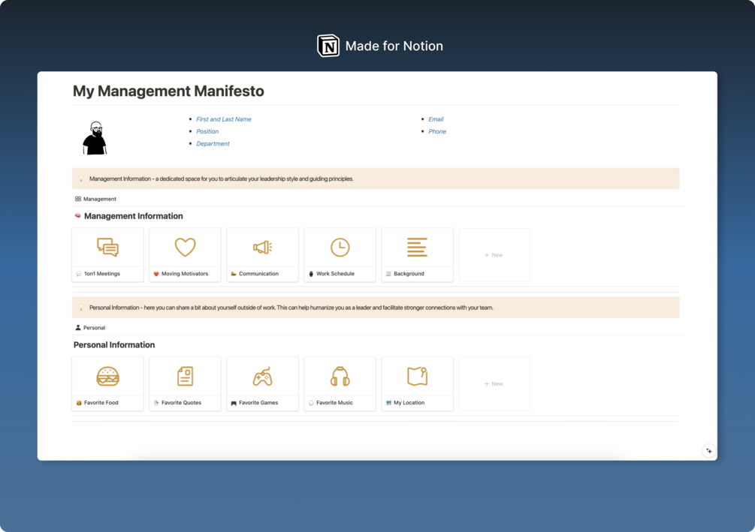This screenshot has height=532, width=755.
Task: Click the Personal Information callout description text
Action: 291,308
